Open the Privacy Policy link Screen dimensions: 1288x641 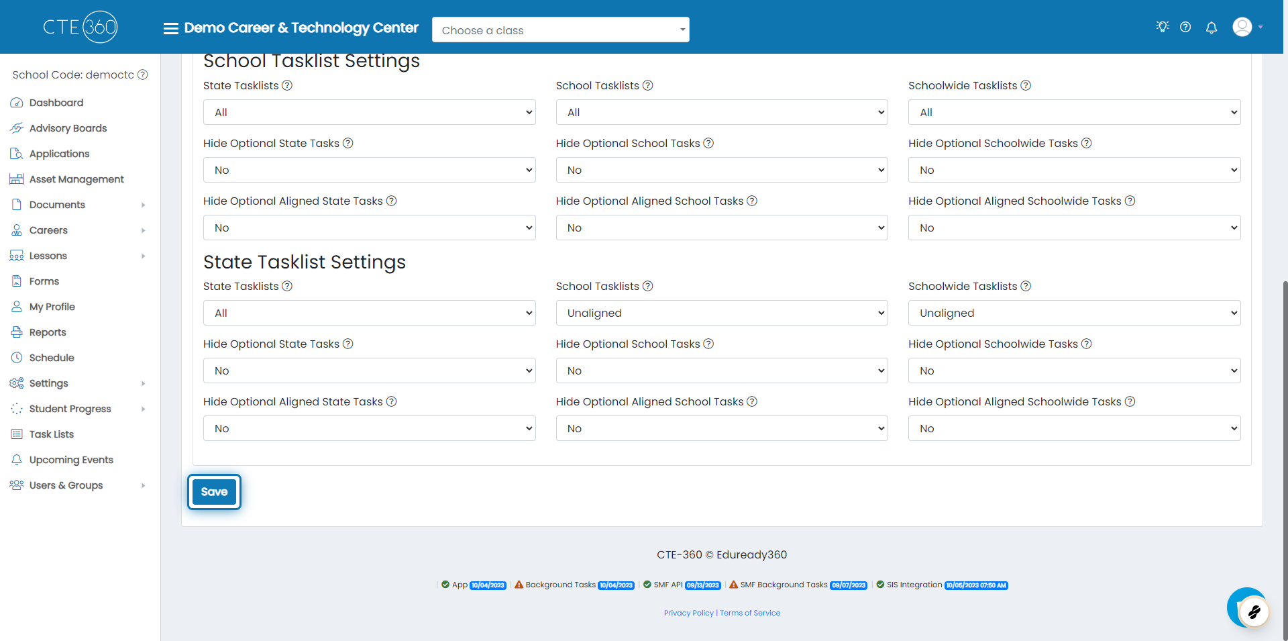[x=688, y=613]
